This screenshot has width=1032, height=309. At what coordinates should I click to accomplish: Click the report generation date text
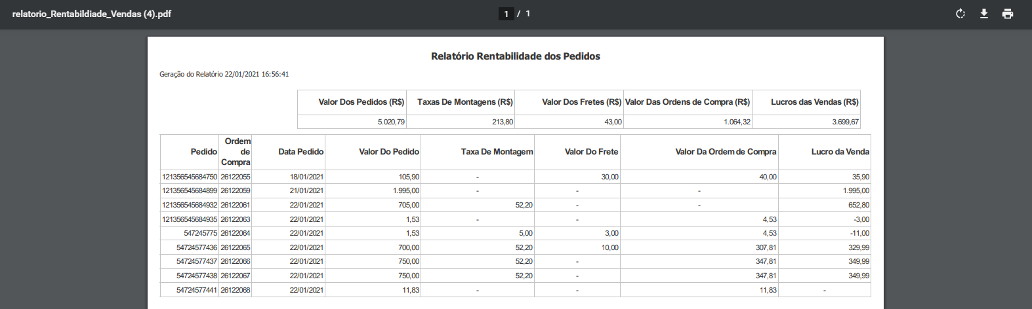click(x=224, y=74)
